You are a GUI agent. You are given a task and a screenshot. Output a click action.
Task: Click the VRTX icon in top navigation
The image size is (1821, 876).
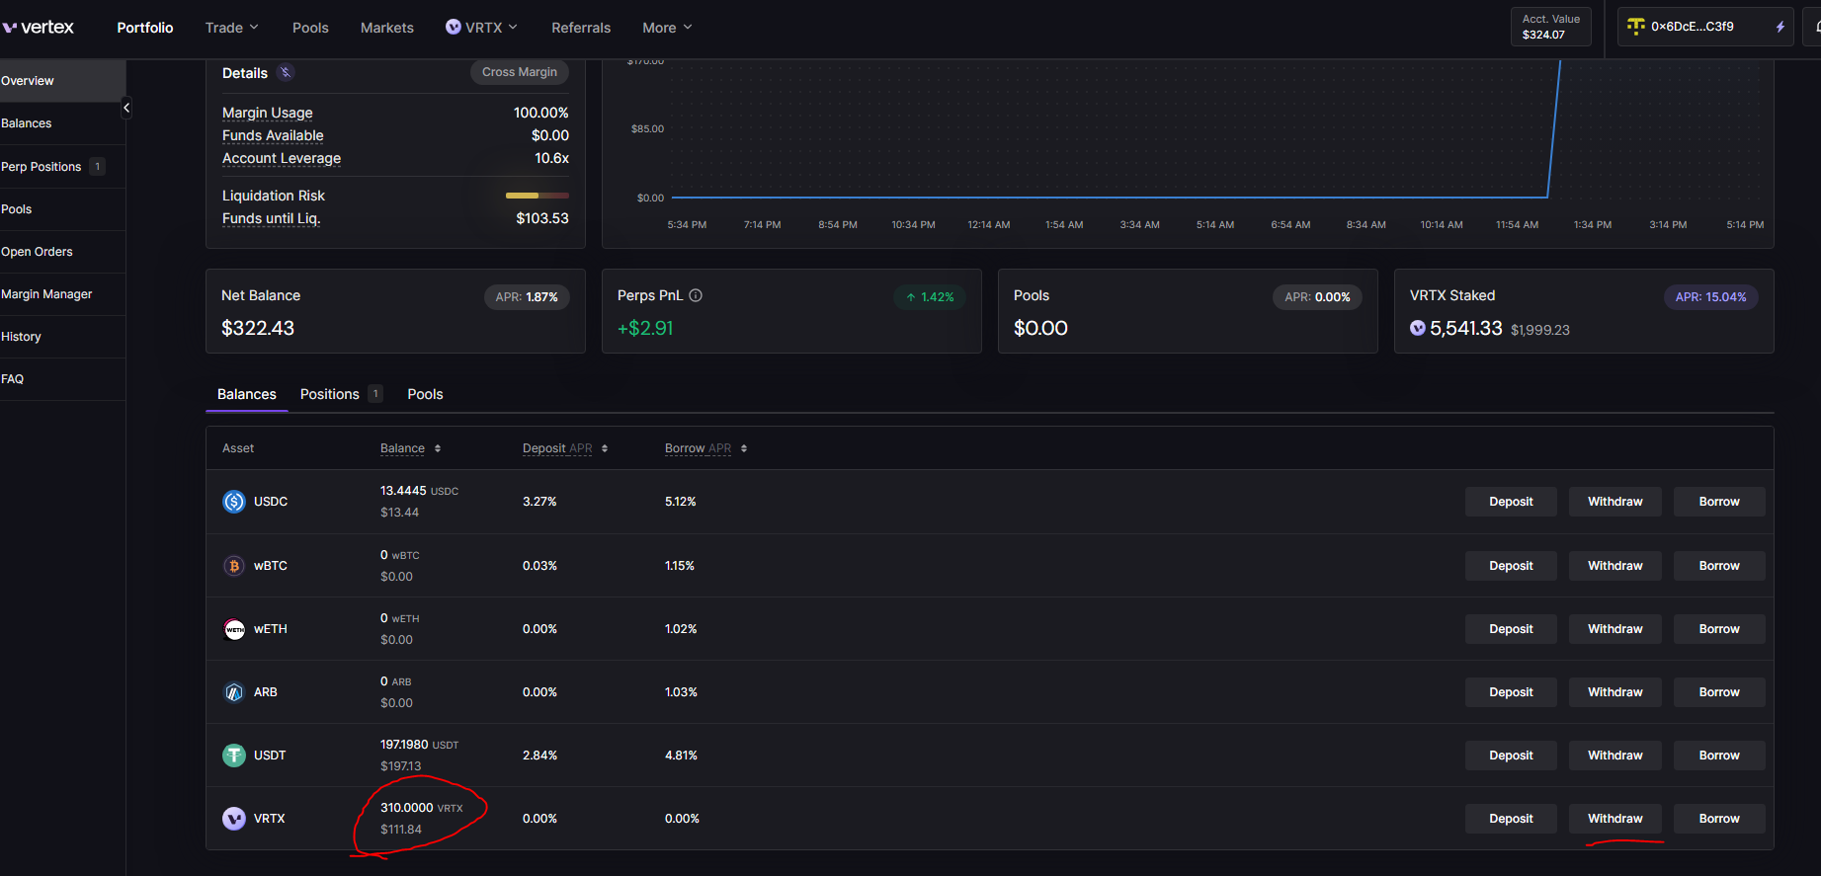[454, 27]
